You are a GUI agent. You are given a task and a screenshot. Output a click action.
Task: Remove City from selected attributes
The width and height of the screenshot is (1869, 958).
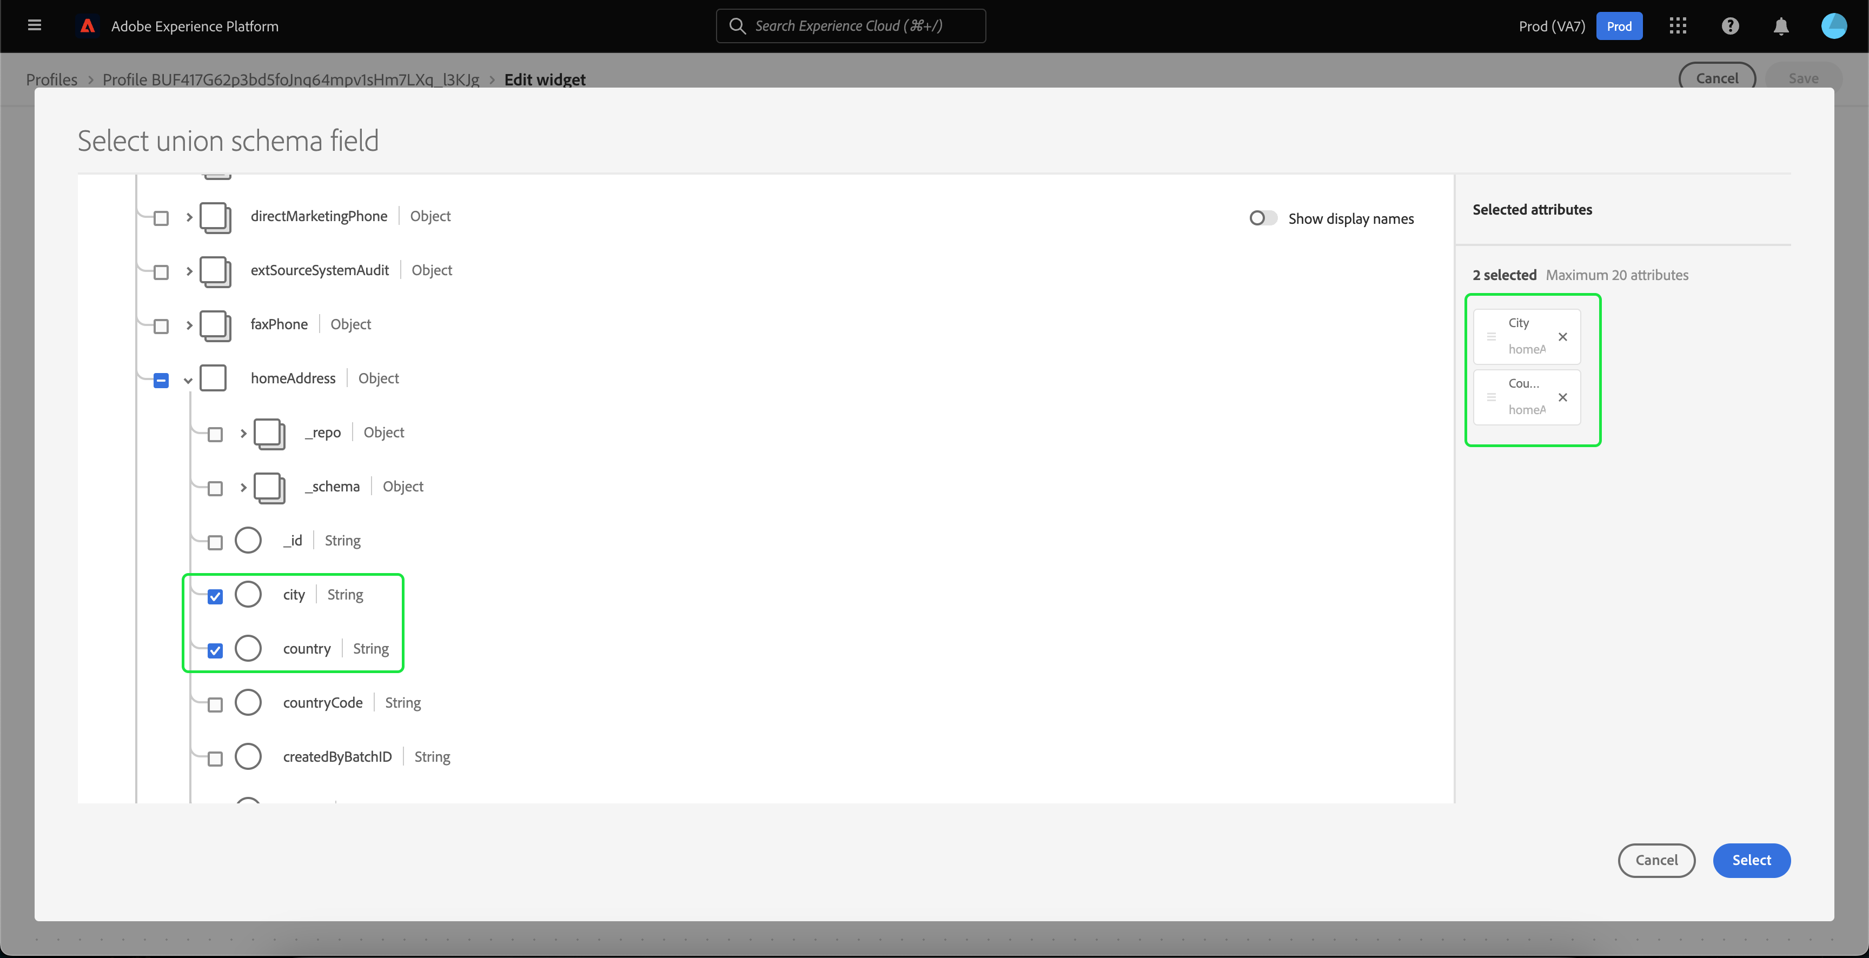[x=1563, y=336]
